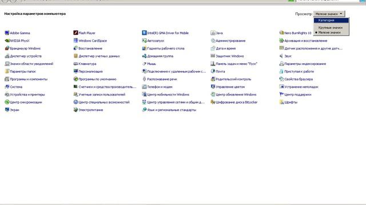Open Архивация и восстановление link

(x=306, y=40)
